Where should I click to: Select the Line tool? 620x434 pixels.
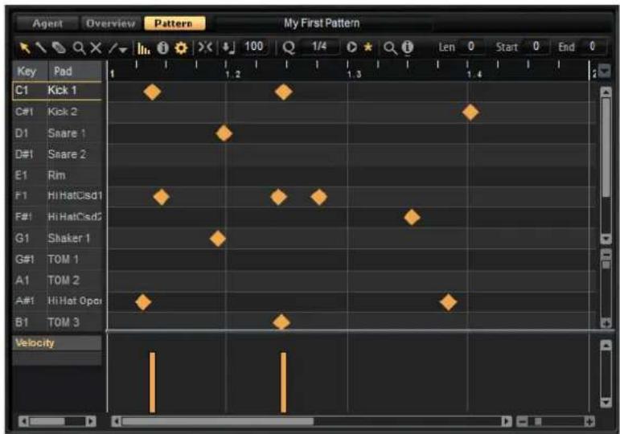click(x=113, y=48)
